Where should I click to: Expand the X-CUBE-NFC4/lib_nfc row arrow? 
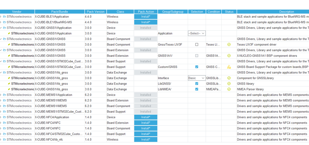click(1, 139)
